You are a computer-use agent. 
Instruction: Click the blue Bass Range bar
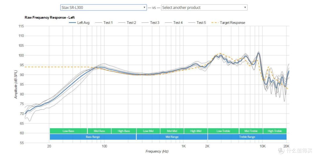pyautogui.click(x=93, y=137)
